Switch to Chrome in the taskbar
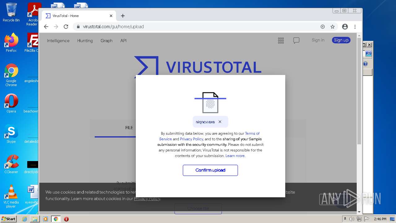 pos(56,219)
